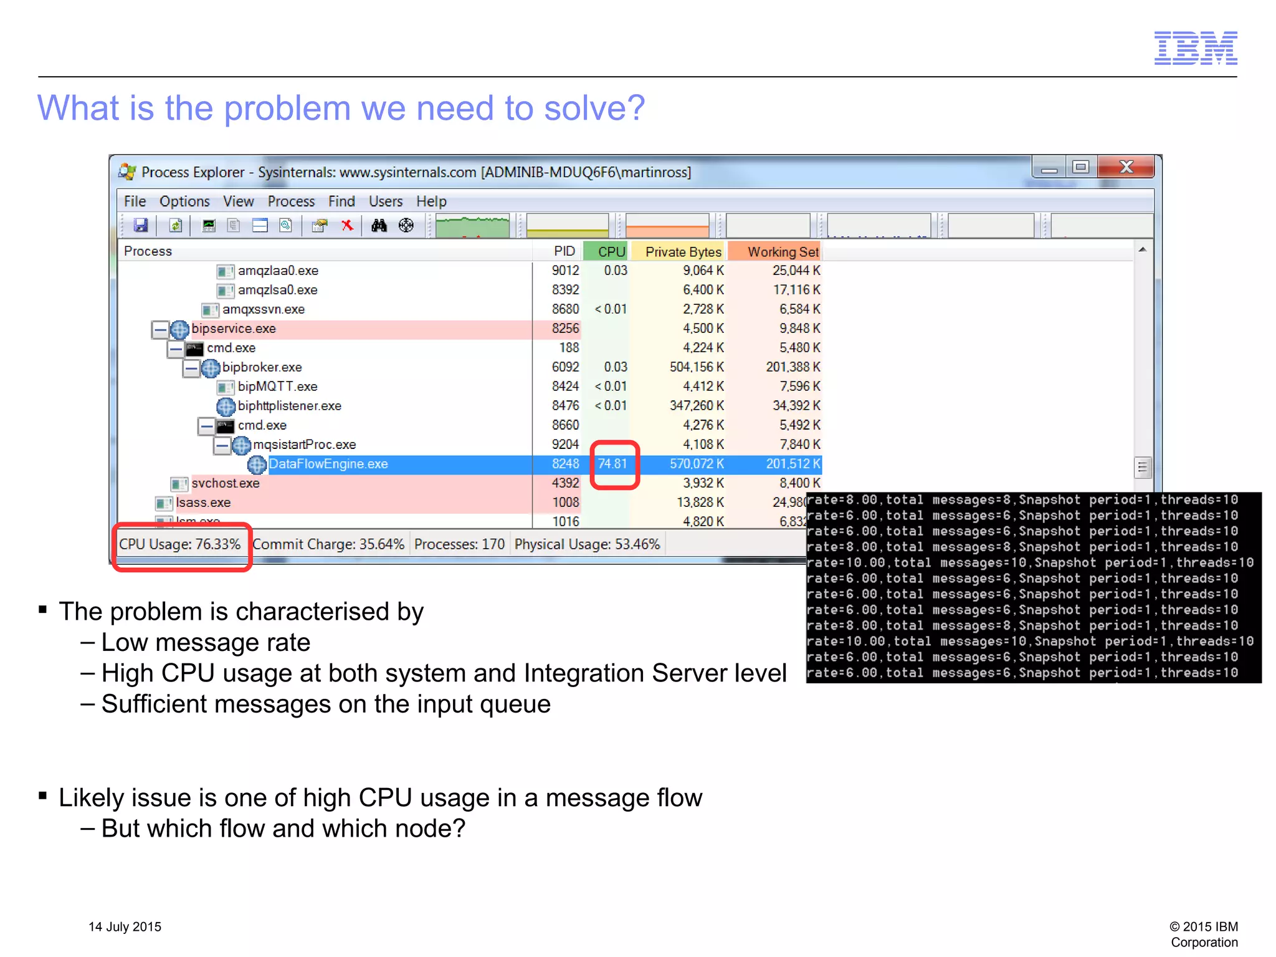Sort by the CPU column header

pos(606,251)
